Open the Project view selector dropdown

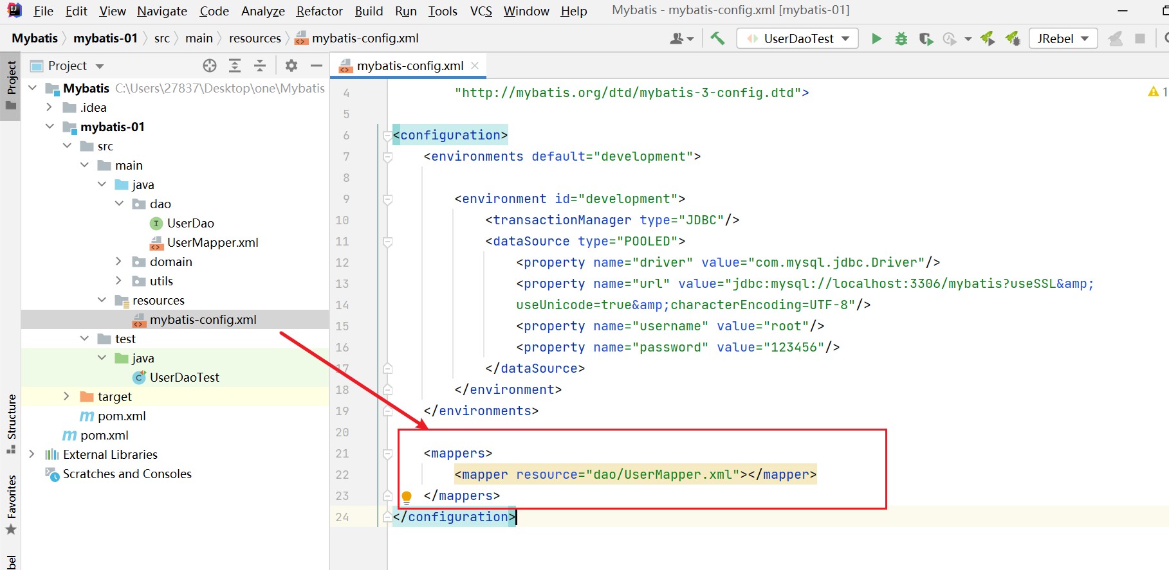[68, 66]
